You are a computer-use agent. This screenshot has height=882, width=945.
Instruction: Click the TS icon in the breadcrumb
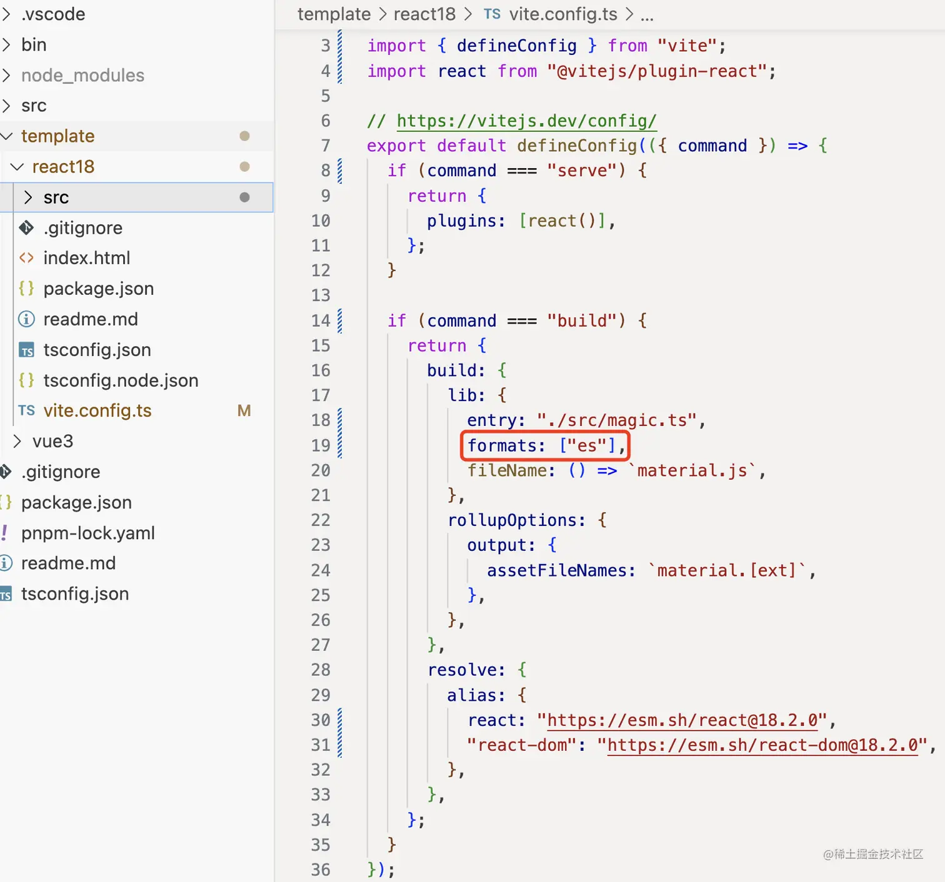point(492,14)
